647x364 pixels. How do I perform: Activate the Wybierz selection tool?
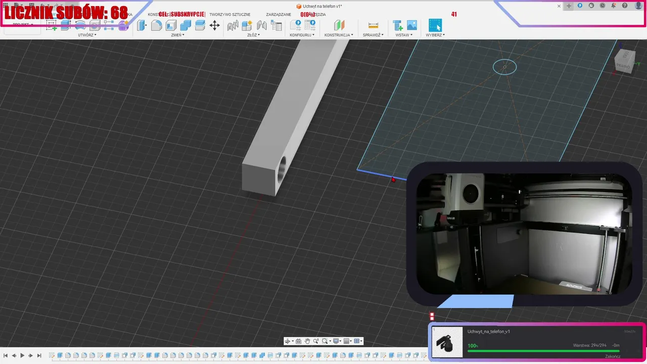(x=435, y=25)
